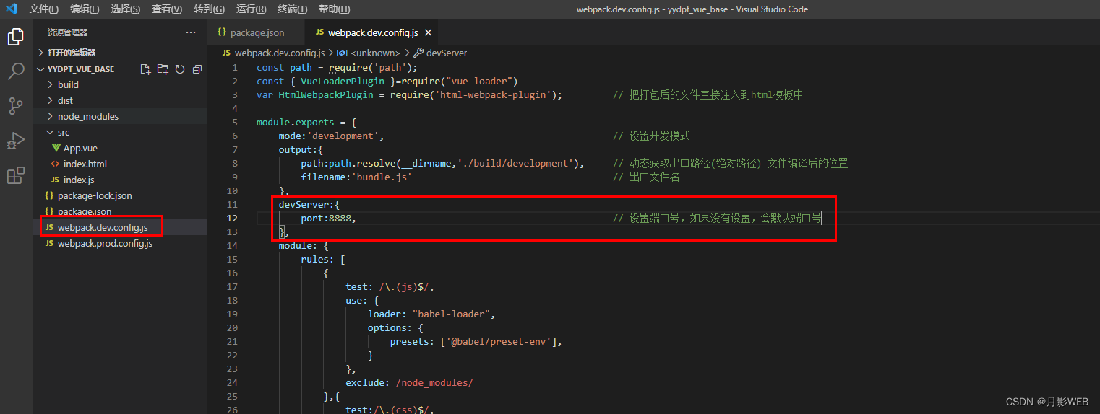Collapse the YYDPT_VUE_BASE project section
The image size is (1100, 414).
pyautogui.click(x=81, y=69)
